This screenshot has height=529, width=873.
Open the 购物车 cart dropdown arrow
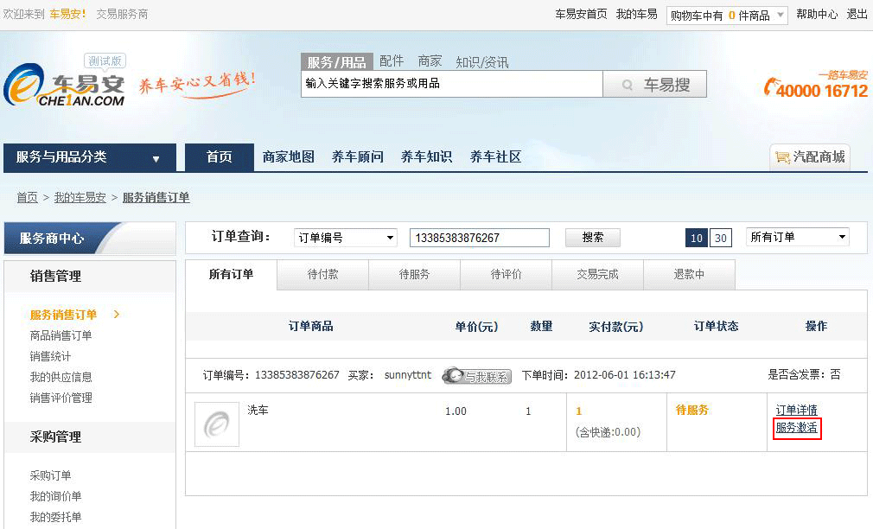(x=781, y=15)
